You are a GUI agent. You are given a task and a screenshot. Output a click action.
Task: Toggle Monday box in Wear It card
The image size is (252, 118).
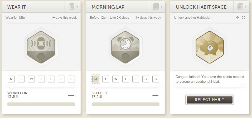(11, 79)
